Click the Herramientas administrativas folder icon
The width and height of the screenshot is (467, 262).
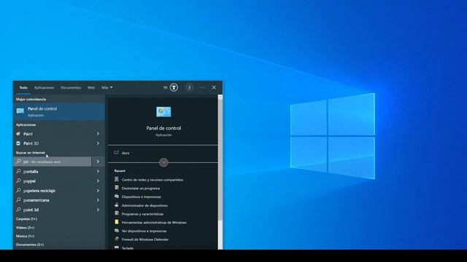[117, 222]
